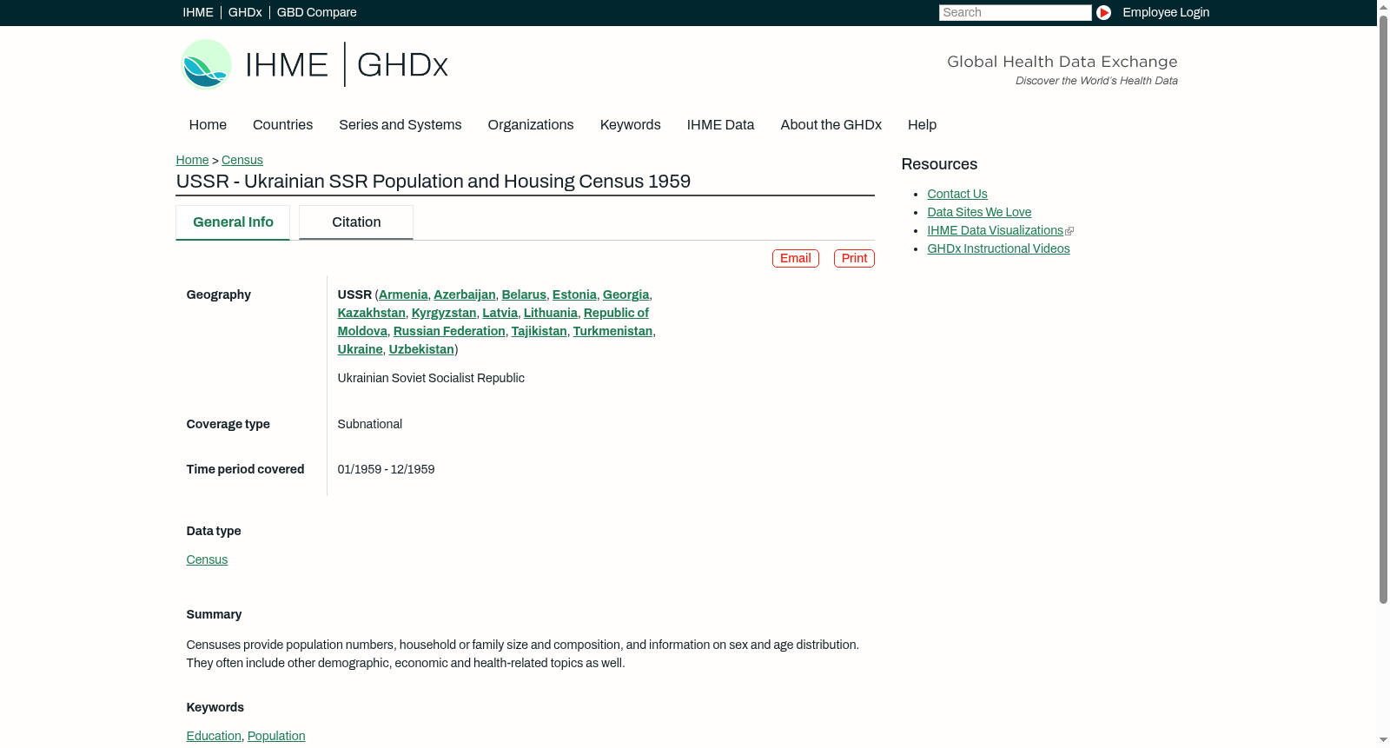Open the Estonia geography link
The width and height of the screenshot is (1390, 748).
574,295
